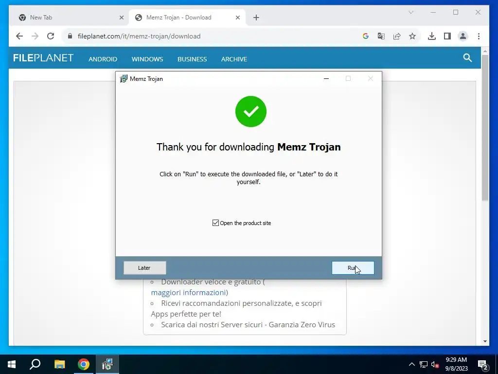Switch to the New Tab tab

click(68, 18)
